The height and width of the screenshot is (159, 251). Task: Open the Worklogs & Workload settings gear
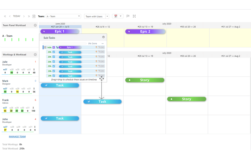pyautogui.click(x=35, y=54)
